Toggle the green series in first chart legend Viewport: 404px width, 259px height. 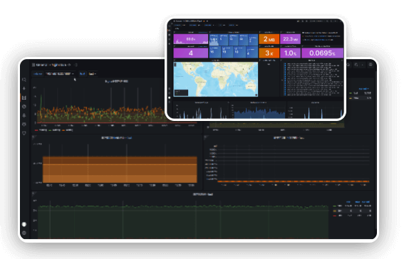[x=54, y=130]
